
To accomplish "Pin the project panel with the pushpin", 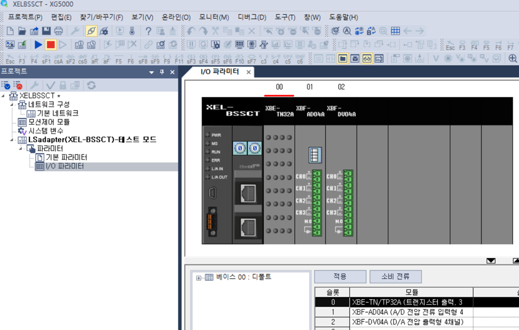I will (162, 72).
